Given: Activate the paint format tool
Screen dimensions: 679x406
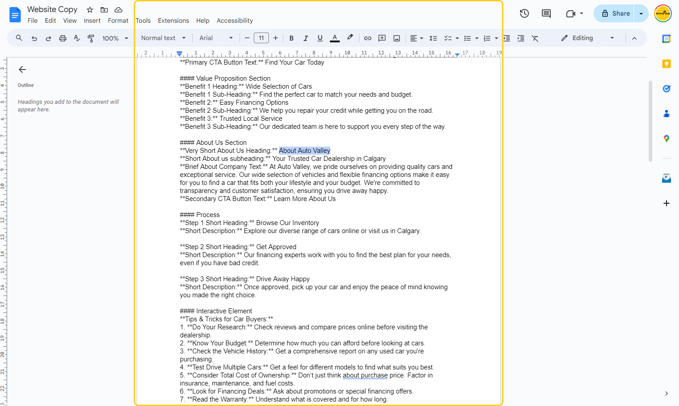Looking at the screenshot, I should click(91, 38).
